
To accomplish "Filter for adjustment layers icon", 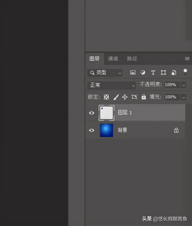I will (x=143, y=72).
